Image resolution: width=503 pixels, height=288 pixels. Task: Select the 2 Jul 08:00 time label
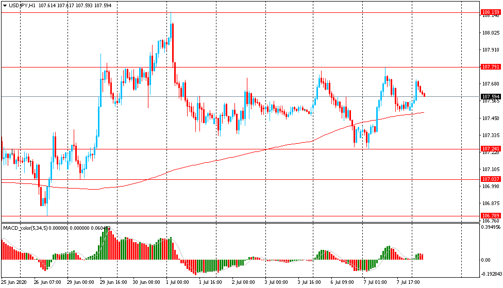[243, 282]
